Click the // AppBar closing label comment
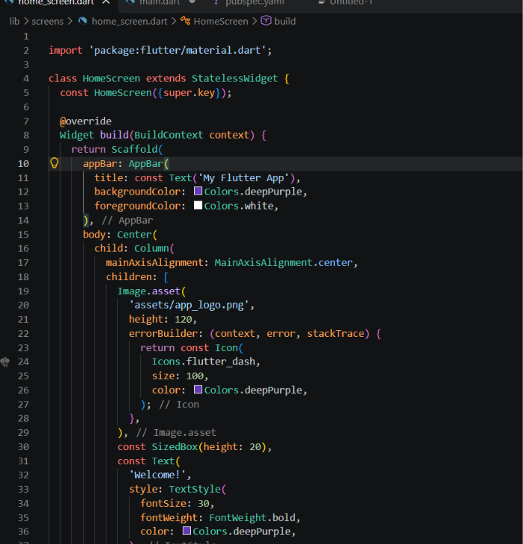The image size is (523, 544). 127,221
